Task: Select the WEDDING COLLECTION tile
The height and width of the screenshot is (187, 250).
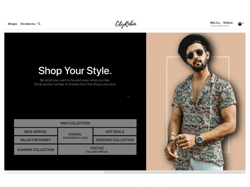Action: click(115, 140)
